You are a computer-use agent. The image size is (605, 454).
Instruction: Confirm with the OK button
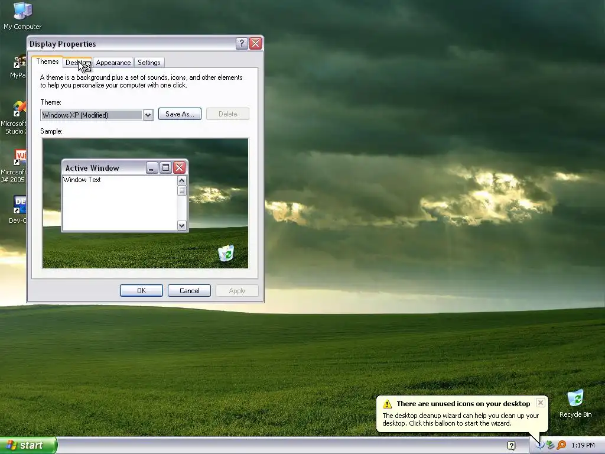141,291
